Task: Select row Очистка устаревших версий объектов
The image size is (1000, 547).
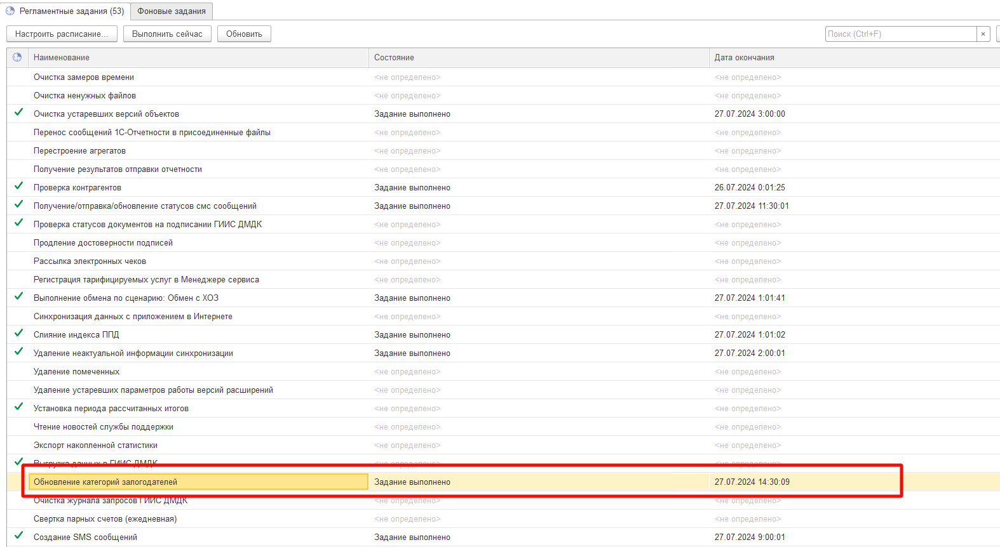Action: click(x=503, y=114)
